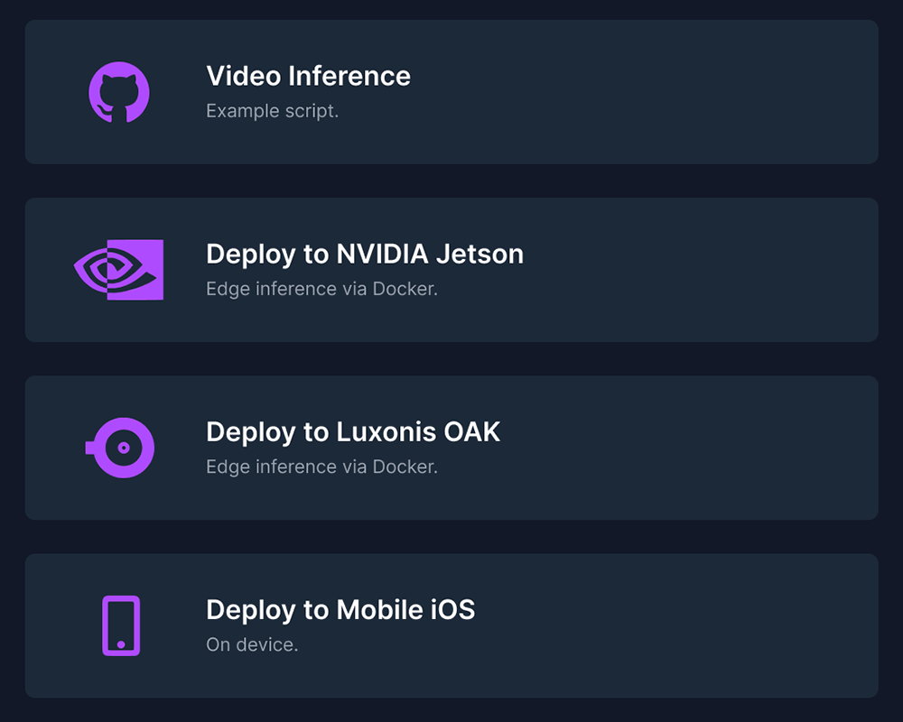Select the Deploy to Luxonis OAK card
Viewport: 903px width, 722px height.
pyautogui.click(x=451, y=447)
